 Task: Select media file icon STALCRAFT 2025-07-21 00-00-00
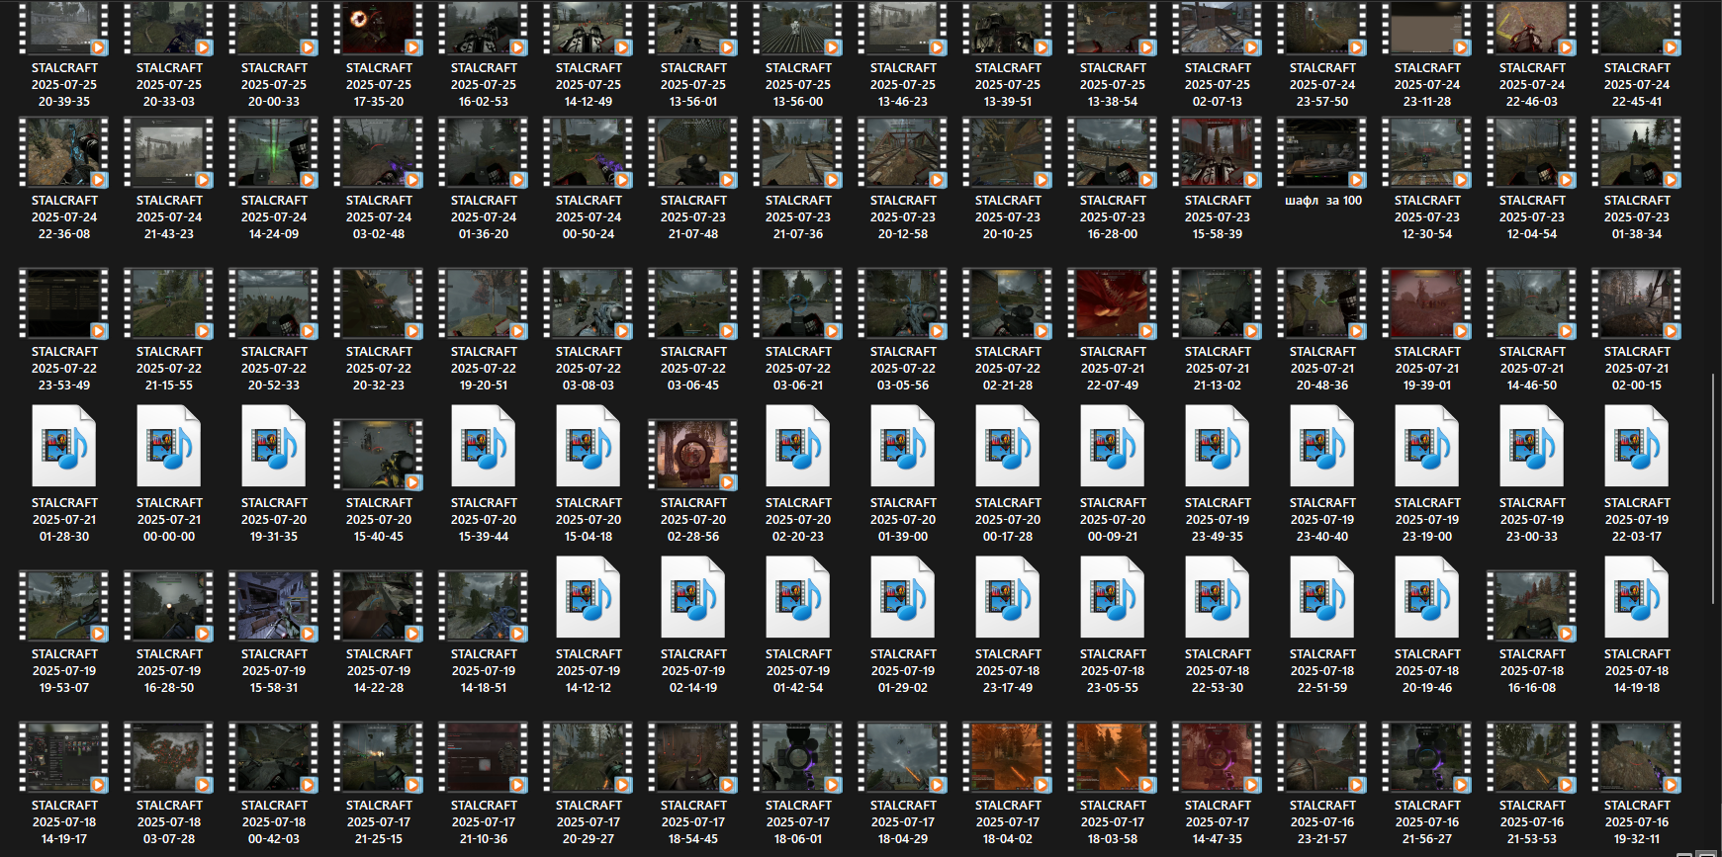(x=169, y=448)
